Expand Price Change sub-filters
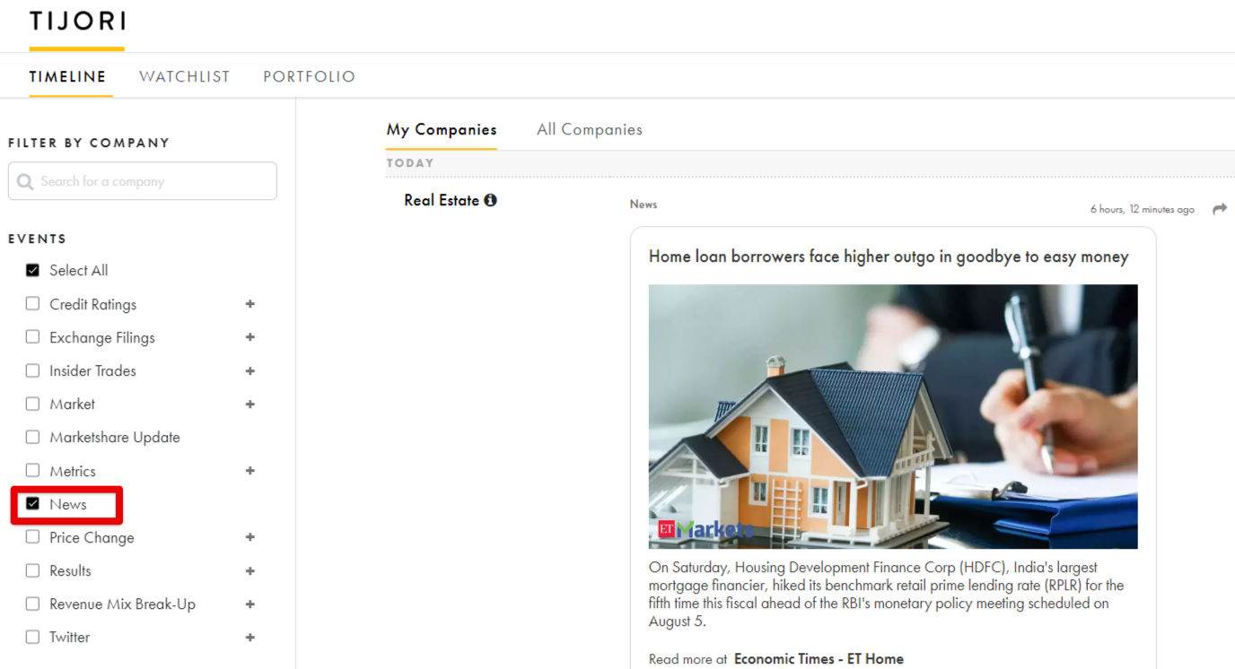Screen dimensions: 1235x669 (250, 537)
